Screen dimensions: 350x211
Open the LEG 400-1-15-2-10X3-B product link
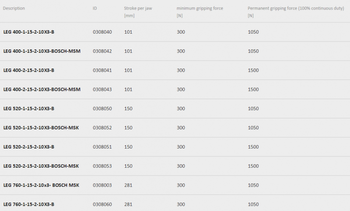[29, 32]
